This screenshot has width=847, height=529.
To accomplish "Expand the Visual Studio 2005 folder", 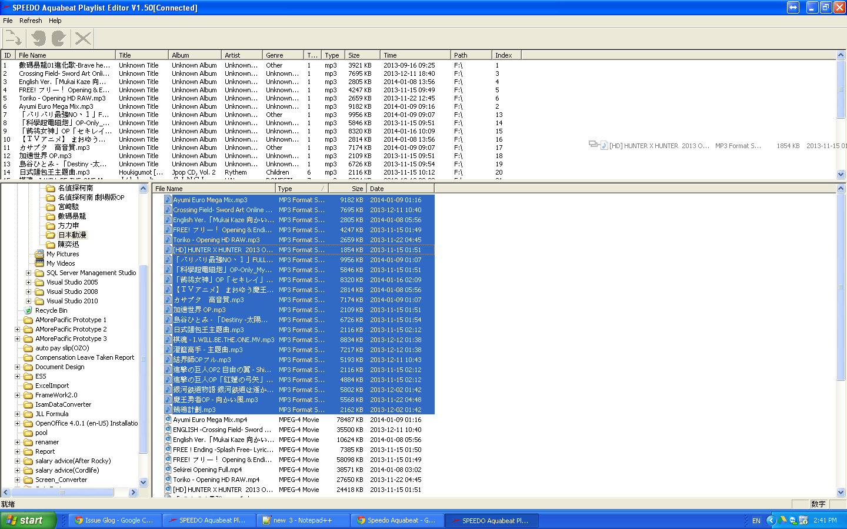I will (28, 282).
